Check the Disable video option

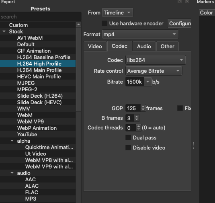(x=128, y=148)
